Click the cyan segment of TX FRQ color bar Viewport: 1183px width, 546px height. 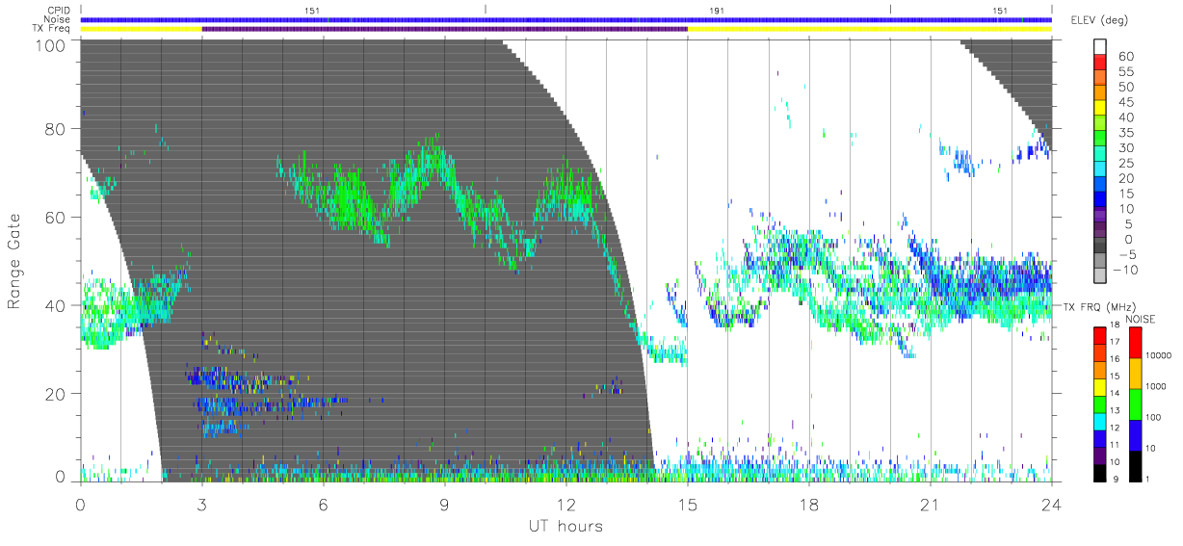(1098, 420)
